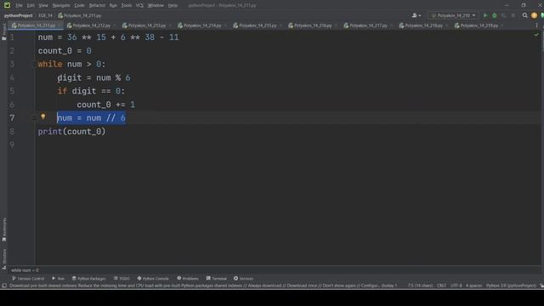
Task: Change the 4 spaces indent setting
Action: (x=473, y=286)
